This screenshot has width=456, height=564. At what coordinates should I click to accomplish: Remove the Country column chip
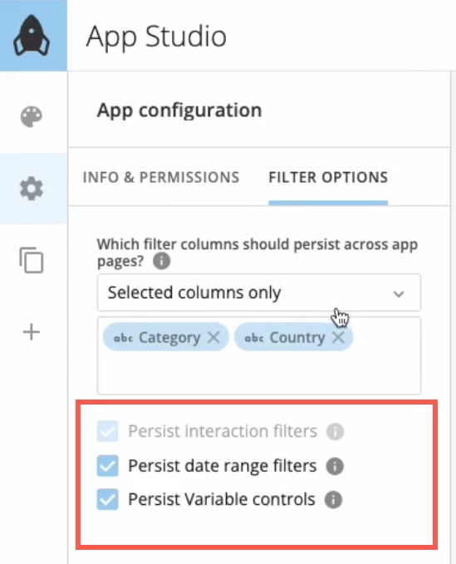(x=338, y=337)
